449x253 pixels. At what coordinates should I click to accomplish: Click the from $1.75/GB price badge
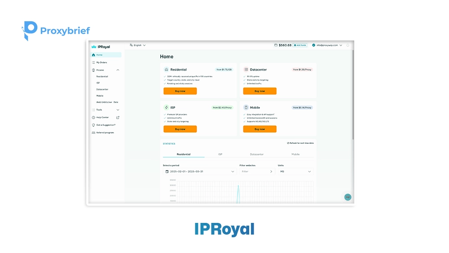224,70
